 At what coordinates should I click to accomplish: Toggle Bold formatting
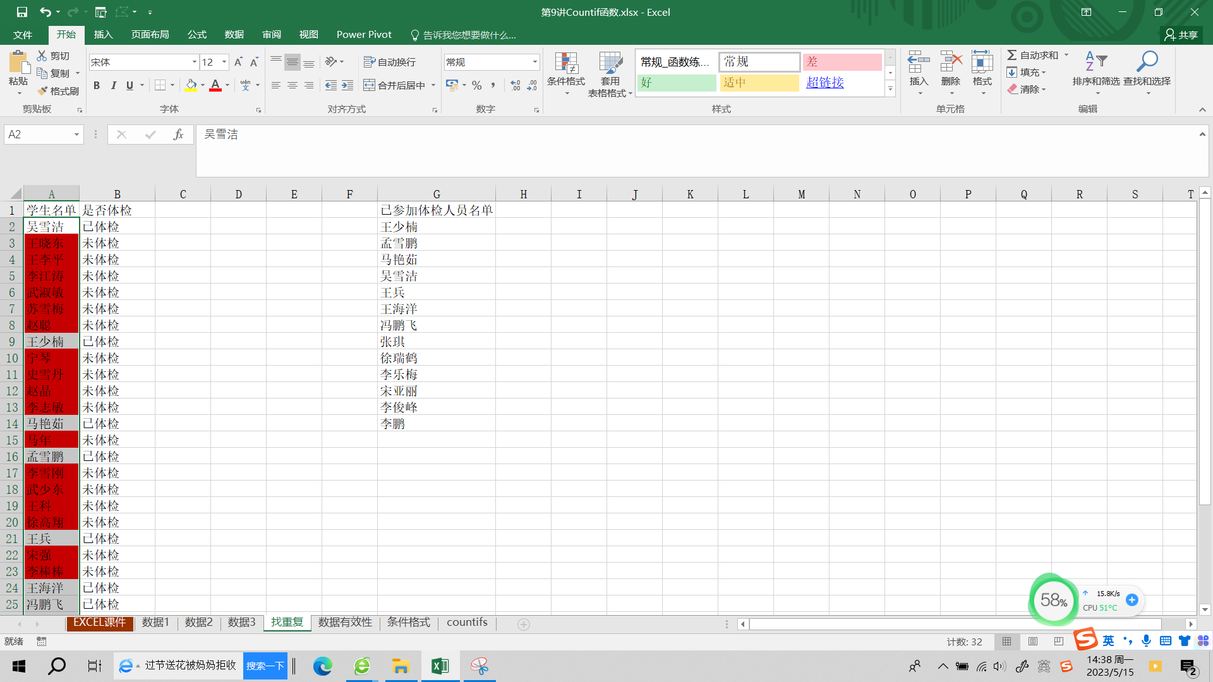pyautogui.click(x=97, y=85)
